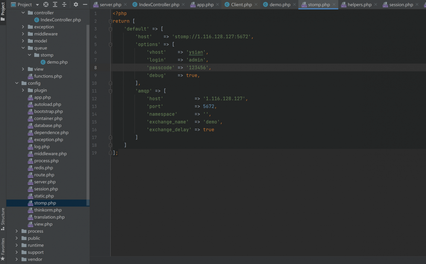Toggle code fold on 'options' line
Image resolution: width=426 pixels, height=264 pixels.
tap(110, 44)
